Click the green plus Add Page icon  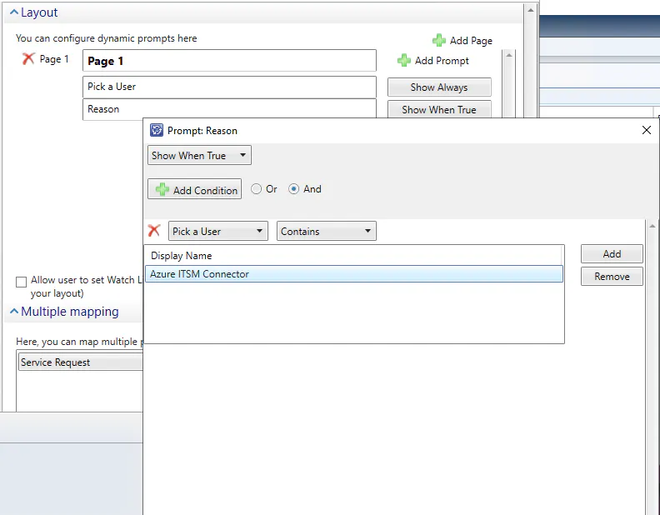pyautogui.click(x=439, y=40)
